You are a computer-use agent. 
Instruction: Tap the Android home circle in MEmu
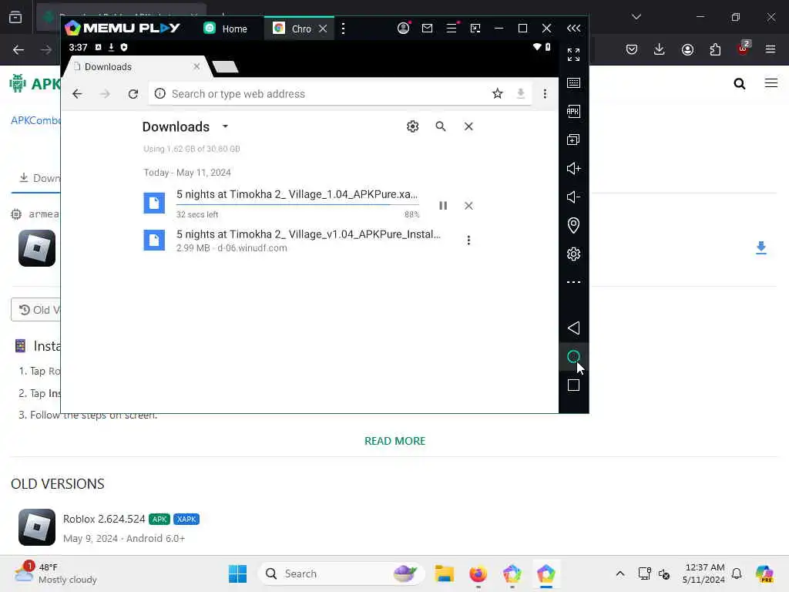click(x=573, y=357)
